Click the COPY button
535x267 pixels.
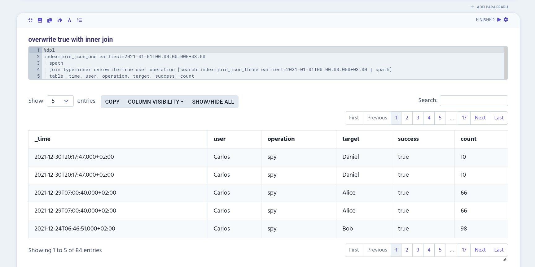[112, 102]
